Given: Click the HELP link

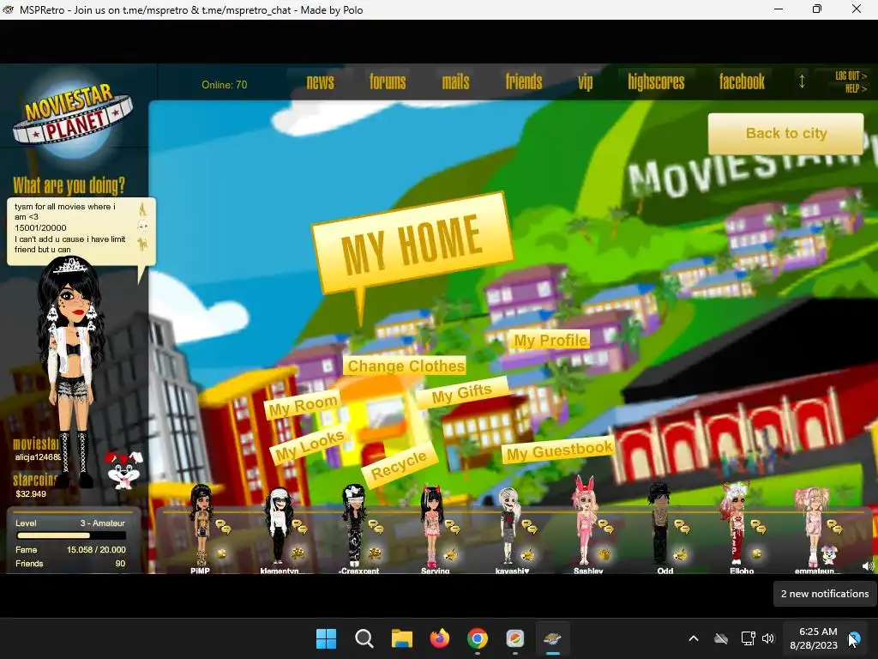Looking at the screenshot, I should [856, 88].
